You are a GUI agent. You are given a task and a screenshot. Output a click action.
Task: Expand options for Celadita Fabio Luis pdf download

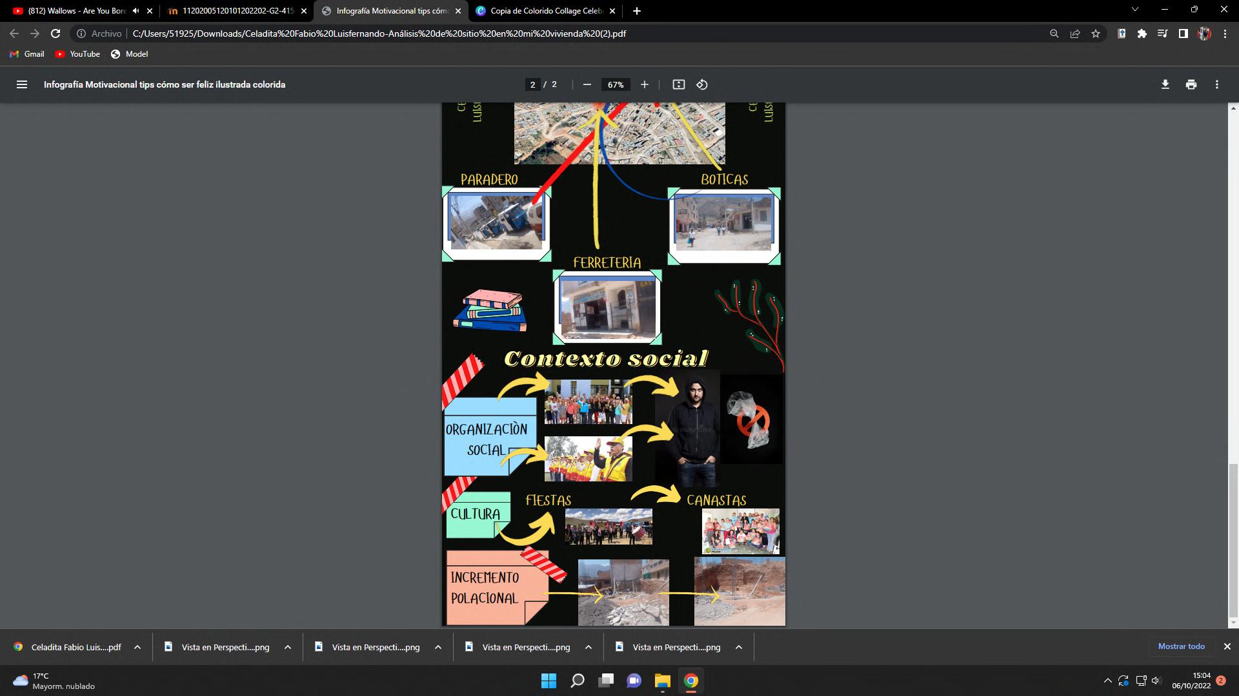click(137, 647)
